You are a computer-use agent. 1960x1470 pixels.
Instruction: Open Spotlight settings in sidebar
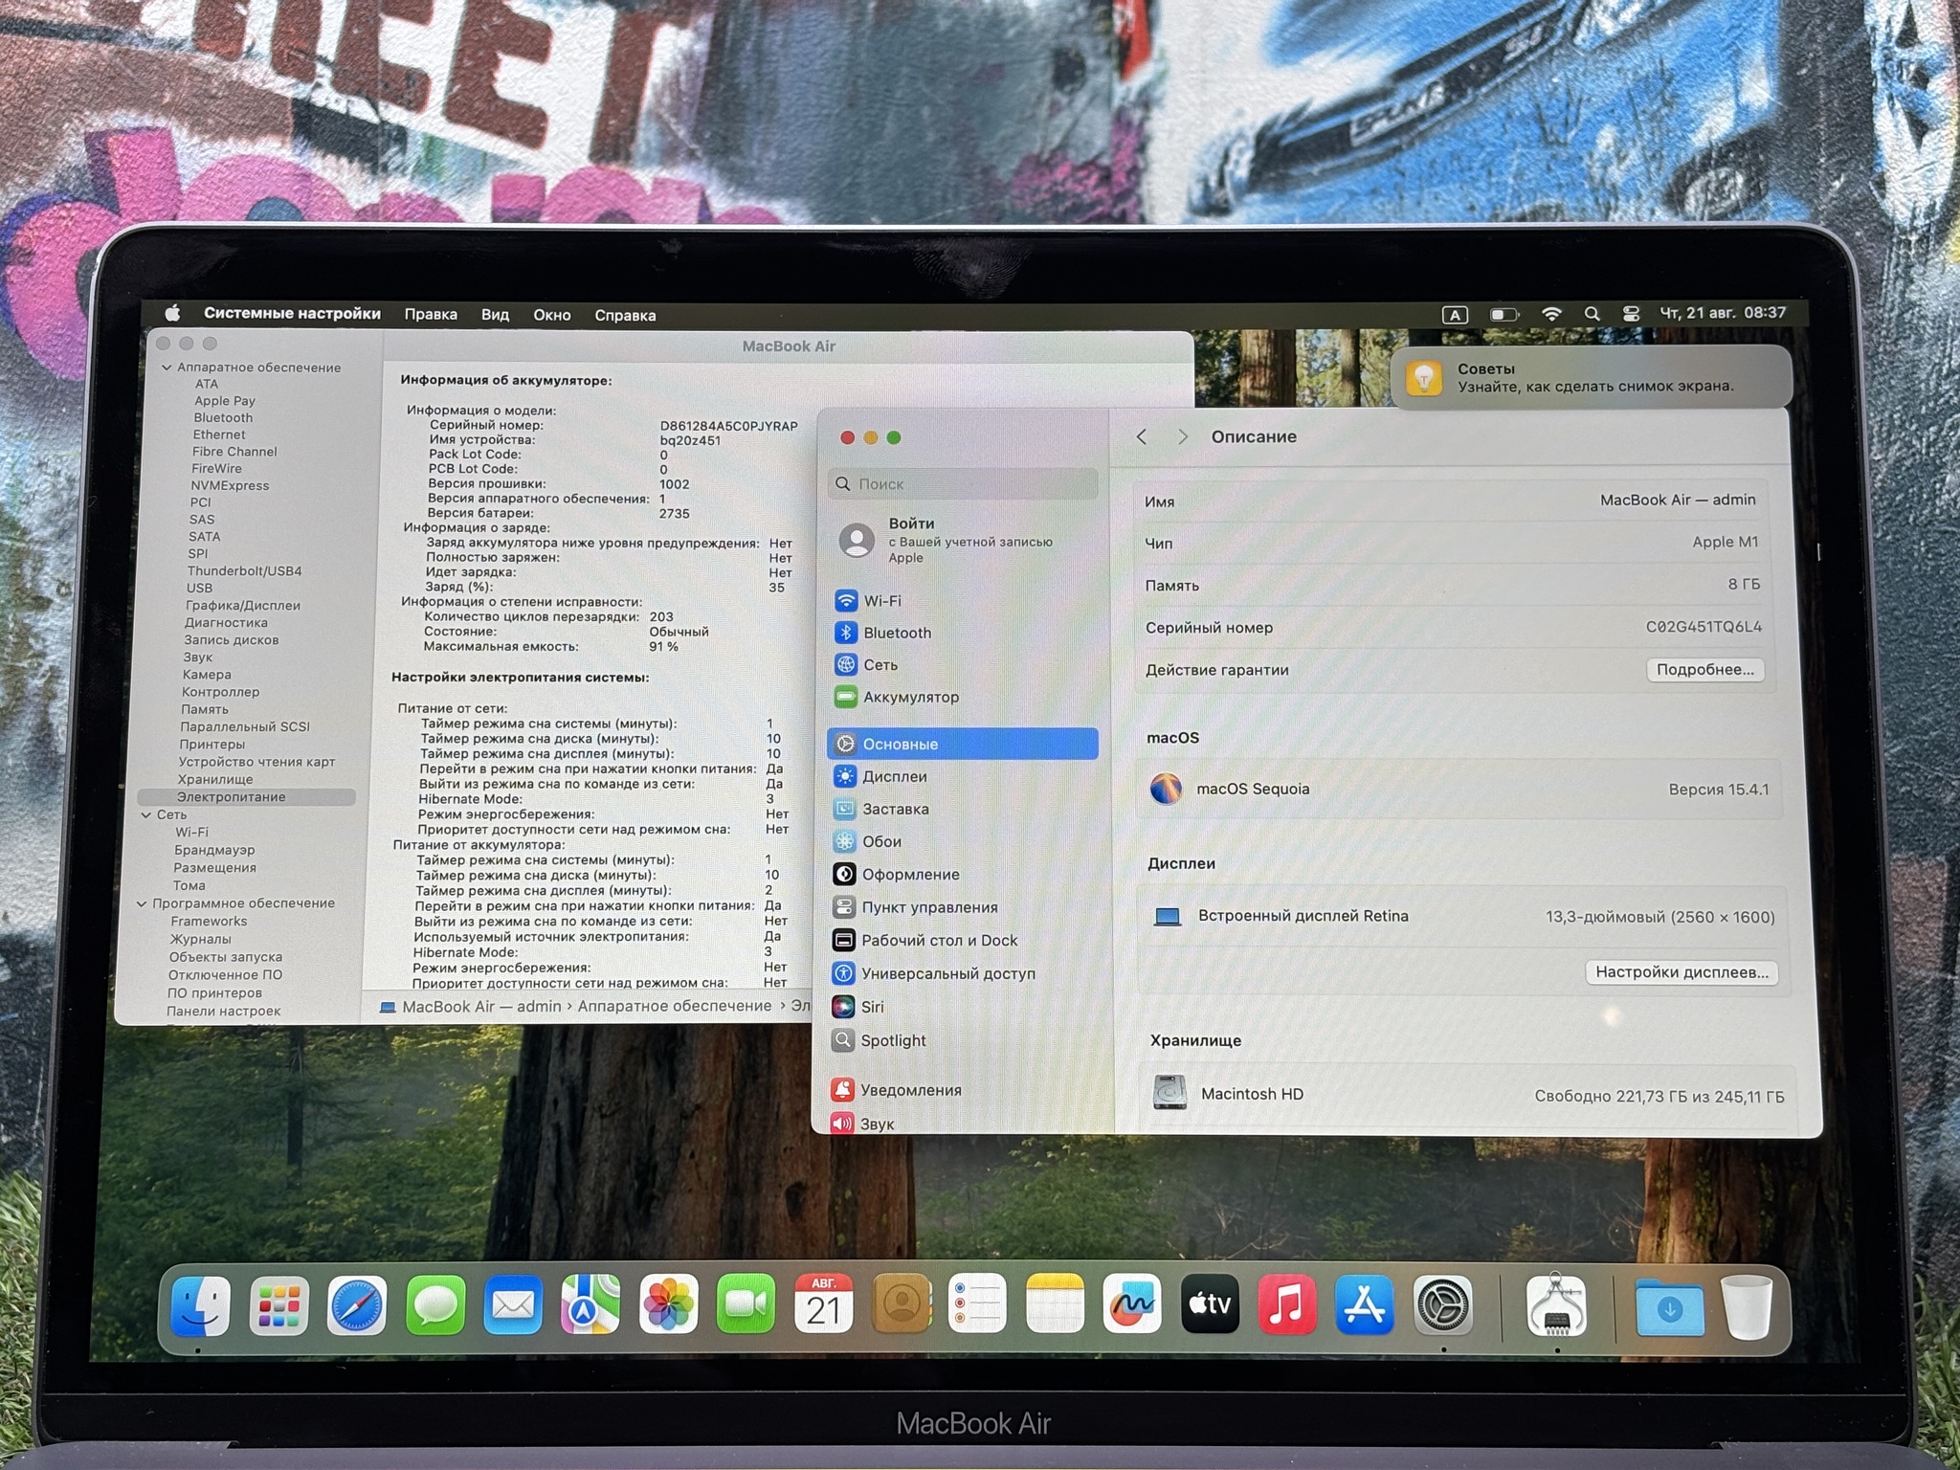tap(892, 1040)
